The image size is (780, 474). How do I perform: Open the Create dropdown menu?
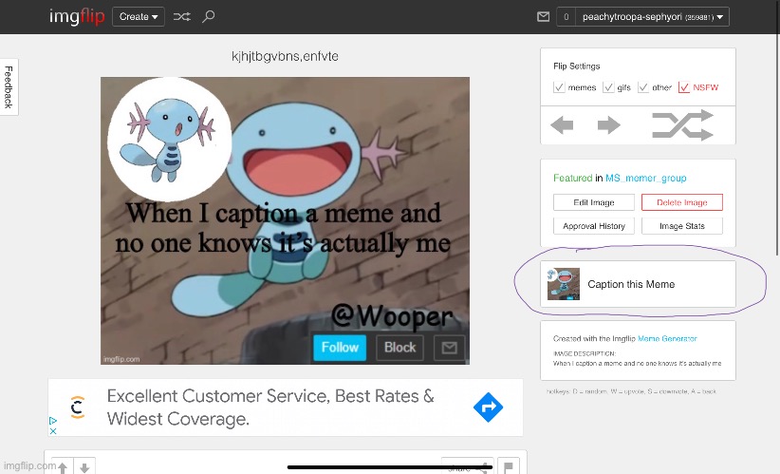pos(139,16)
